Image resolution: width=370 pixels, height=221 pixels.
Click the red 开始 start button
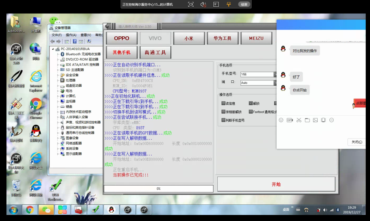(x=276, y=184)
